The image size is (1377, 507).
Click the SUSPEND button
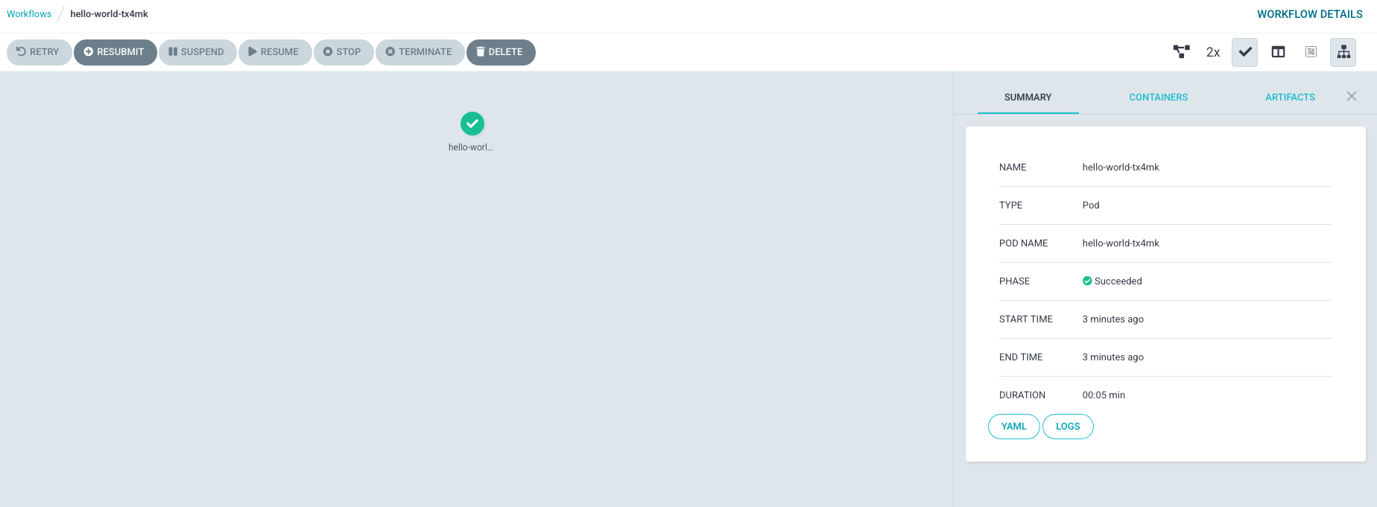(197, 52)
